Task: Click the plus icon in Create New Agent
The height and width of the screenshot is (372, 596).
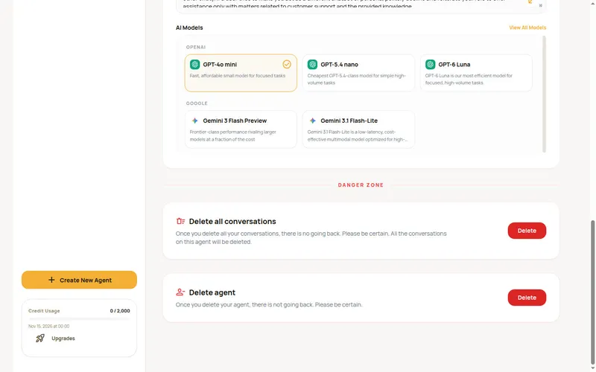Action: [51, 280]
